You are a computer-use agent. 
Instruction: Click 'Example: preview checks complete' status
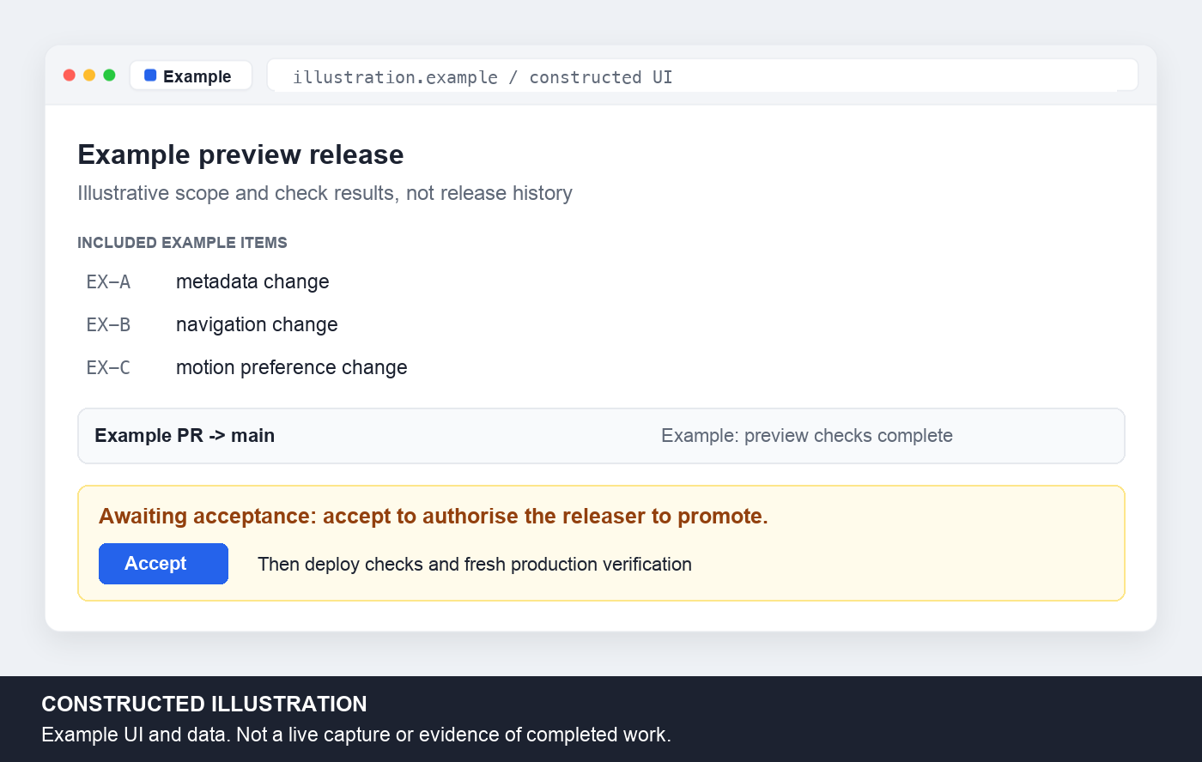click(x=807, y=436)
